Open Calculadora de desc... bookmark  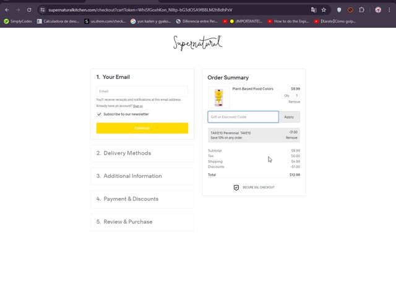[58, 21]
